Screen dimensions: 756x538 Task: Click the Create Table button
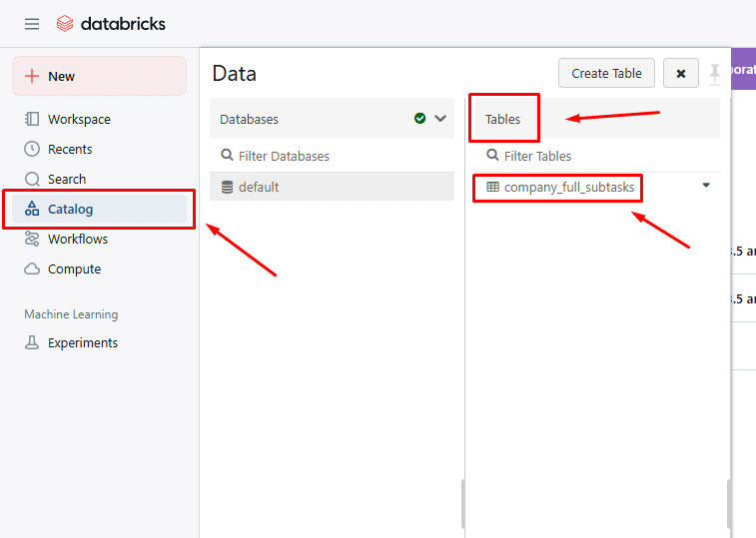pos(606,73)
